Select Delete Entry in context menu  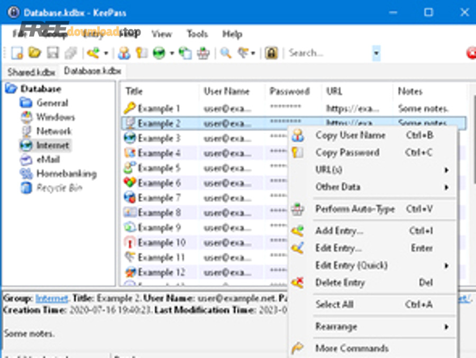(340, 282)
